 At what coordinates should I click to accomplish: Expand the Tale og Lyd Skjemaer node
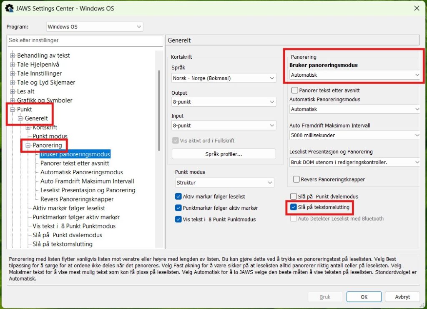coord(13,83)
